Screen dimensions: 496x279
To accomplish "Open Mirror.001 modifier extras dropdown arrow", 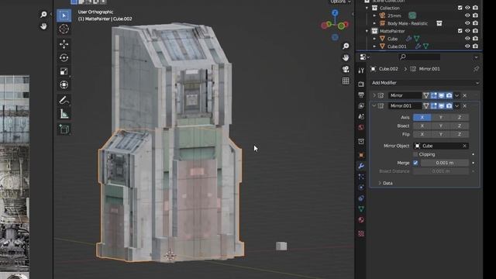I will coord(456,106).
